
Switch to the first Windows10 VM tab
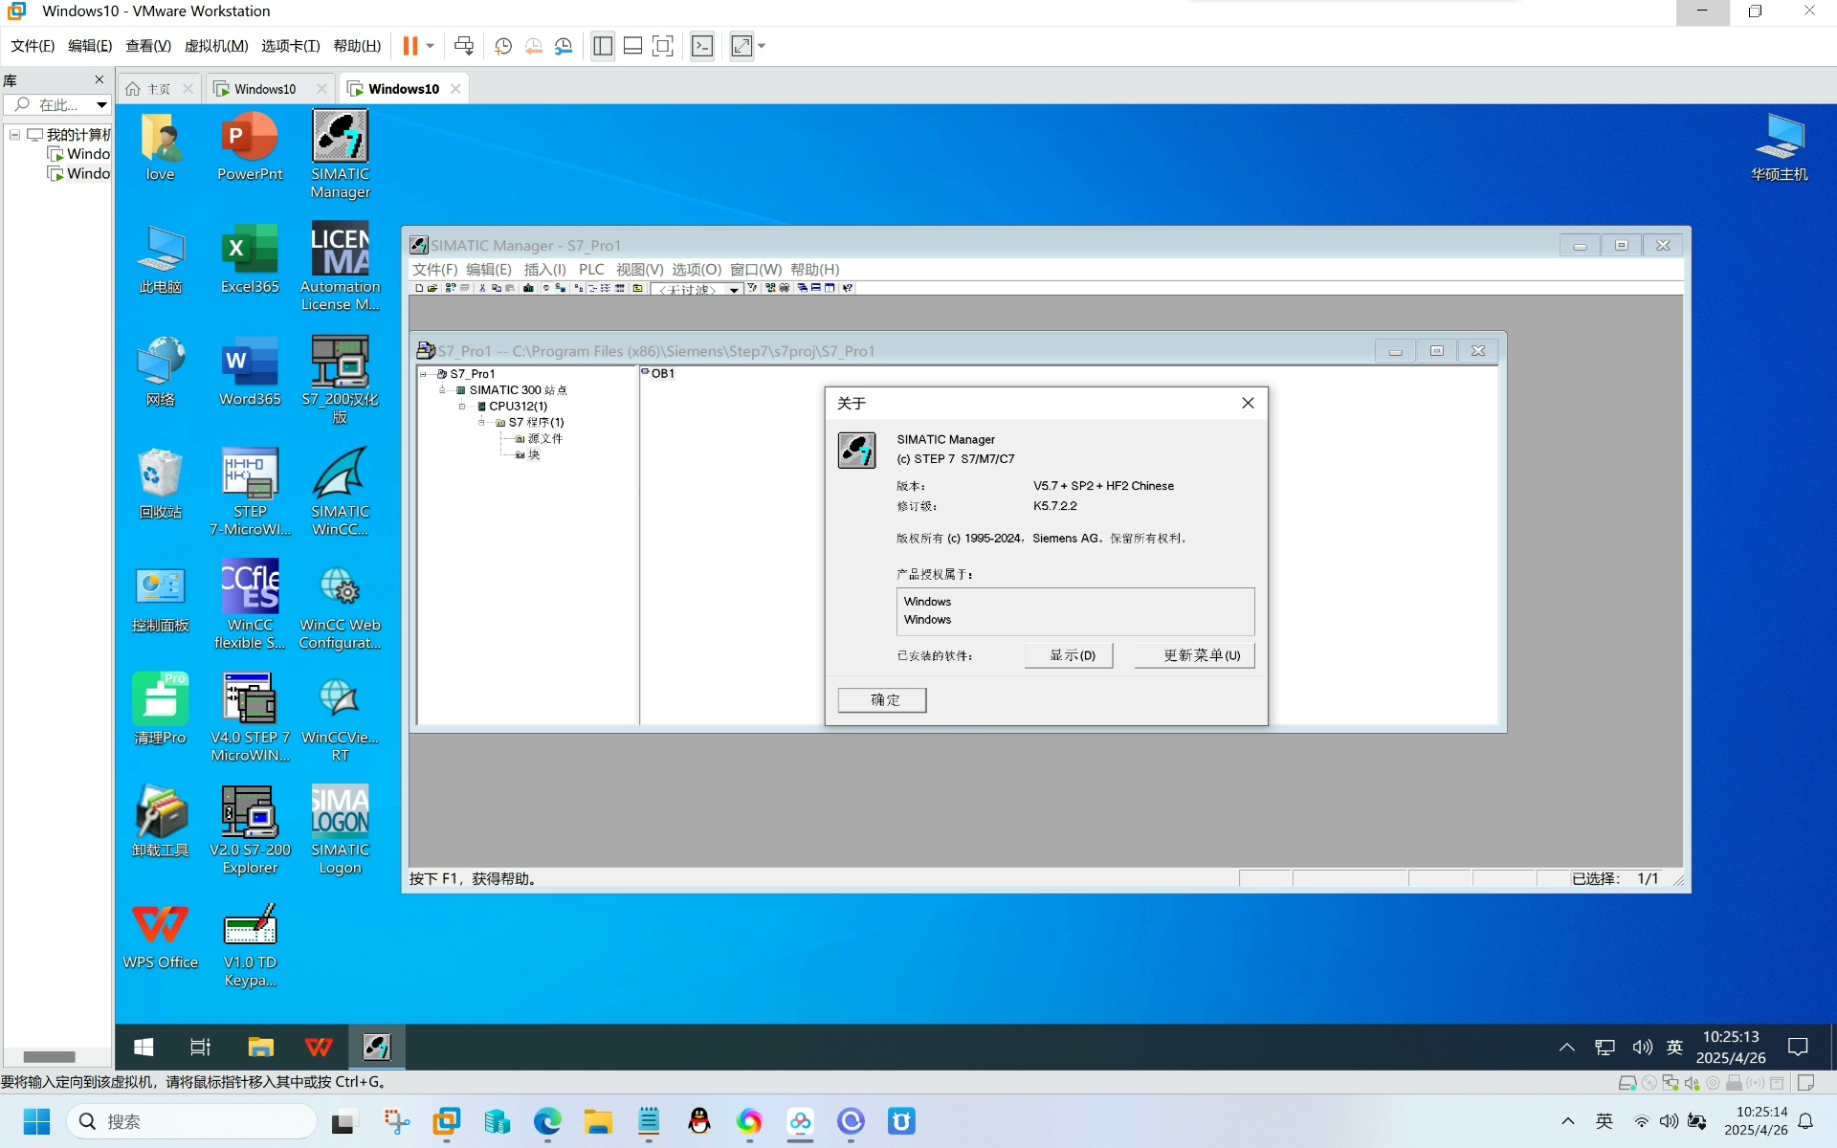tap(264, 89)
